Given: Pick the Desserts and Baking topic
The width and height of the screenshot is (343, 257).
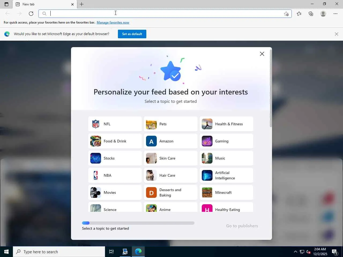Looking at the screenshot, I should pos(171,192).
